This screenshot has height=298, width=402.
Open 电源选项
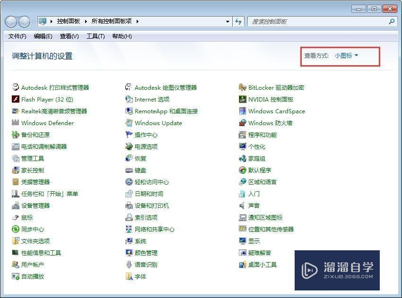tap(148, 146)
